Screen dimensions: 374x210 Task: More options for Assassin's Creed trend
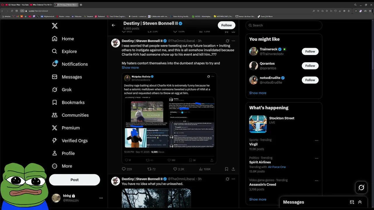pos(316,181)
